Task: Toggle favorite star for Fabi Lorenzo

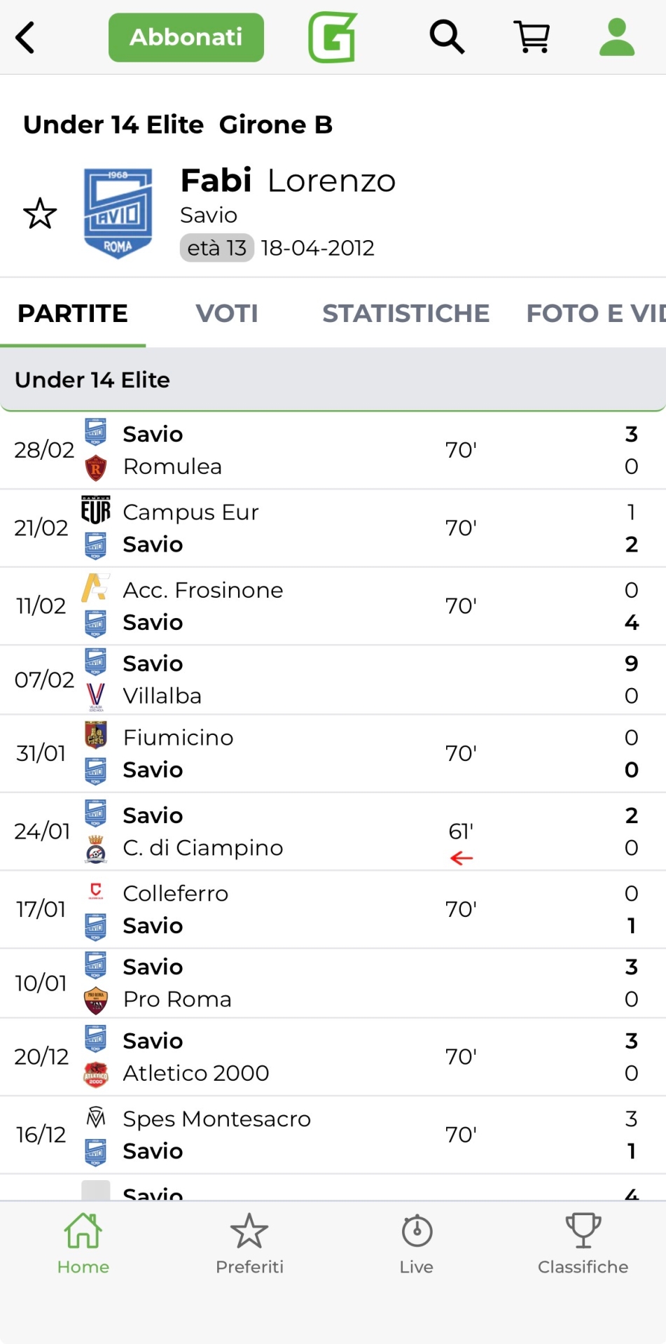Action: coord(40,214)
